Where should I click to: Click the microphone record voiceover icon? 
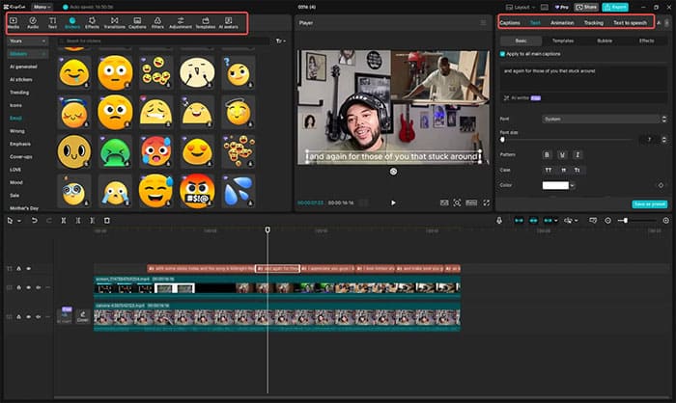click(x=499, y=221)
